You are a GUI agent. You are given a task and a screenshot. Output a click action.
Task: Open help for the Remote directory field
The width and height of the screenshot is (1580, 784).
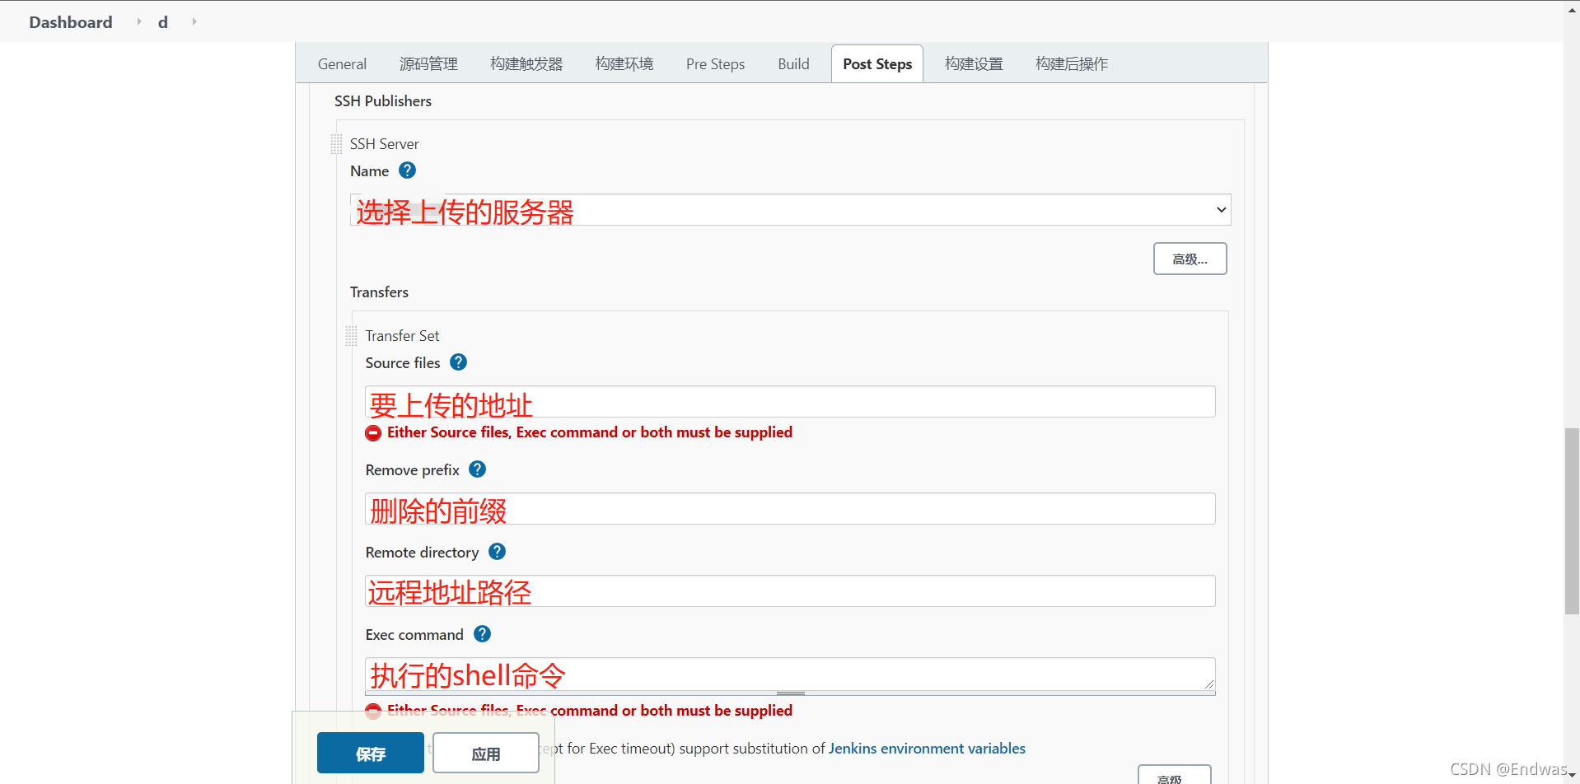pos(498,552)
